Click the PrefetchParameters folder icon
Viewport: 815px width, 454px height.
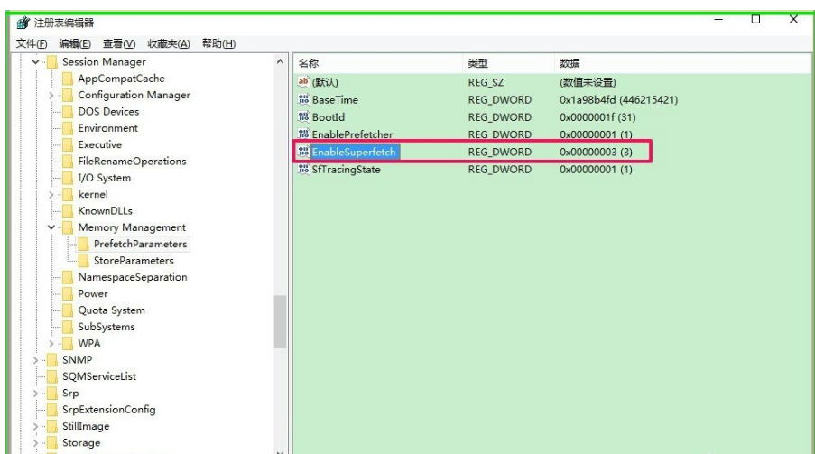[x=84, y=245]
